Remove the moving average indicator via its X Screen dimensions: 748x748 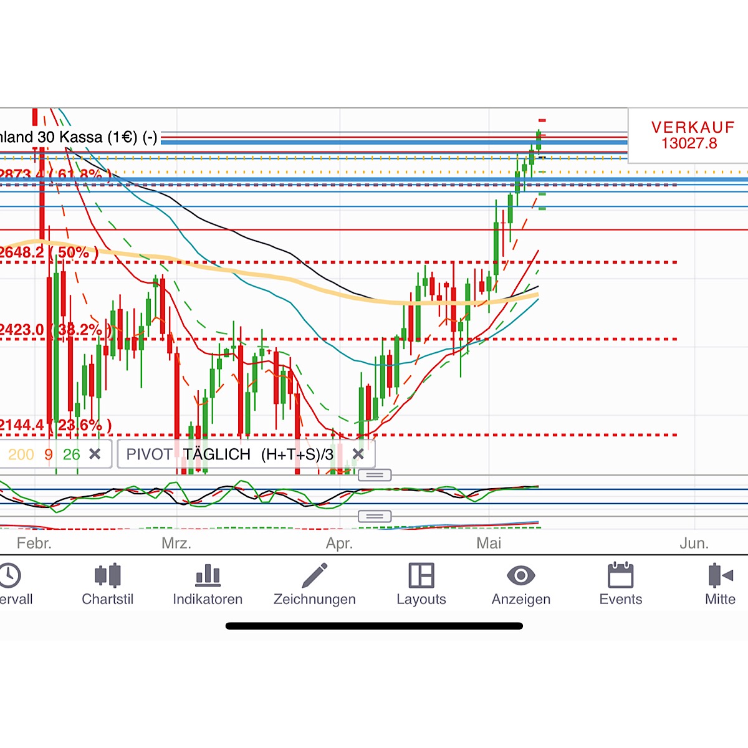point(95,454)
